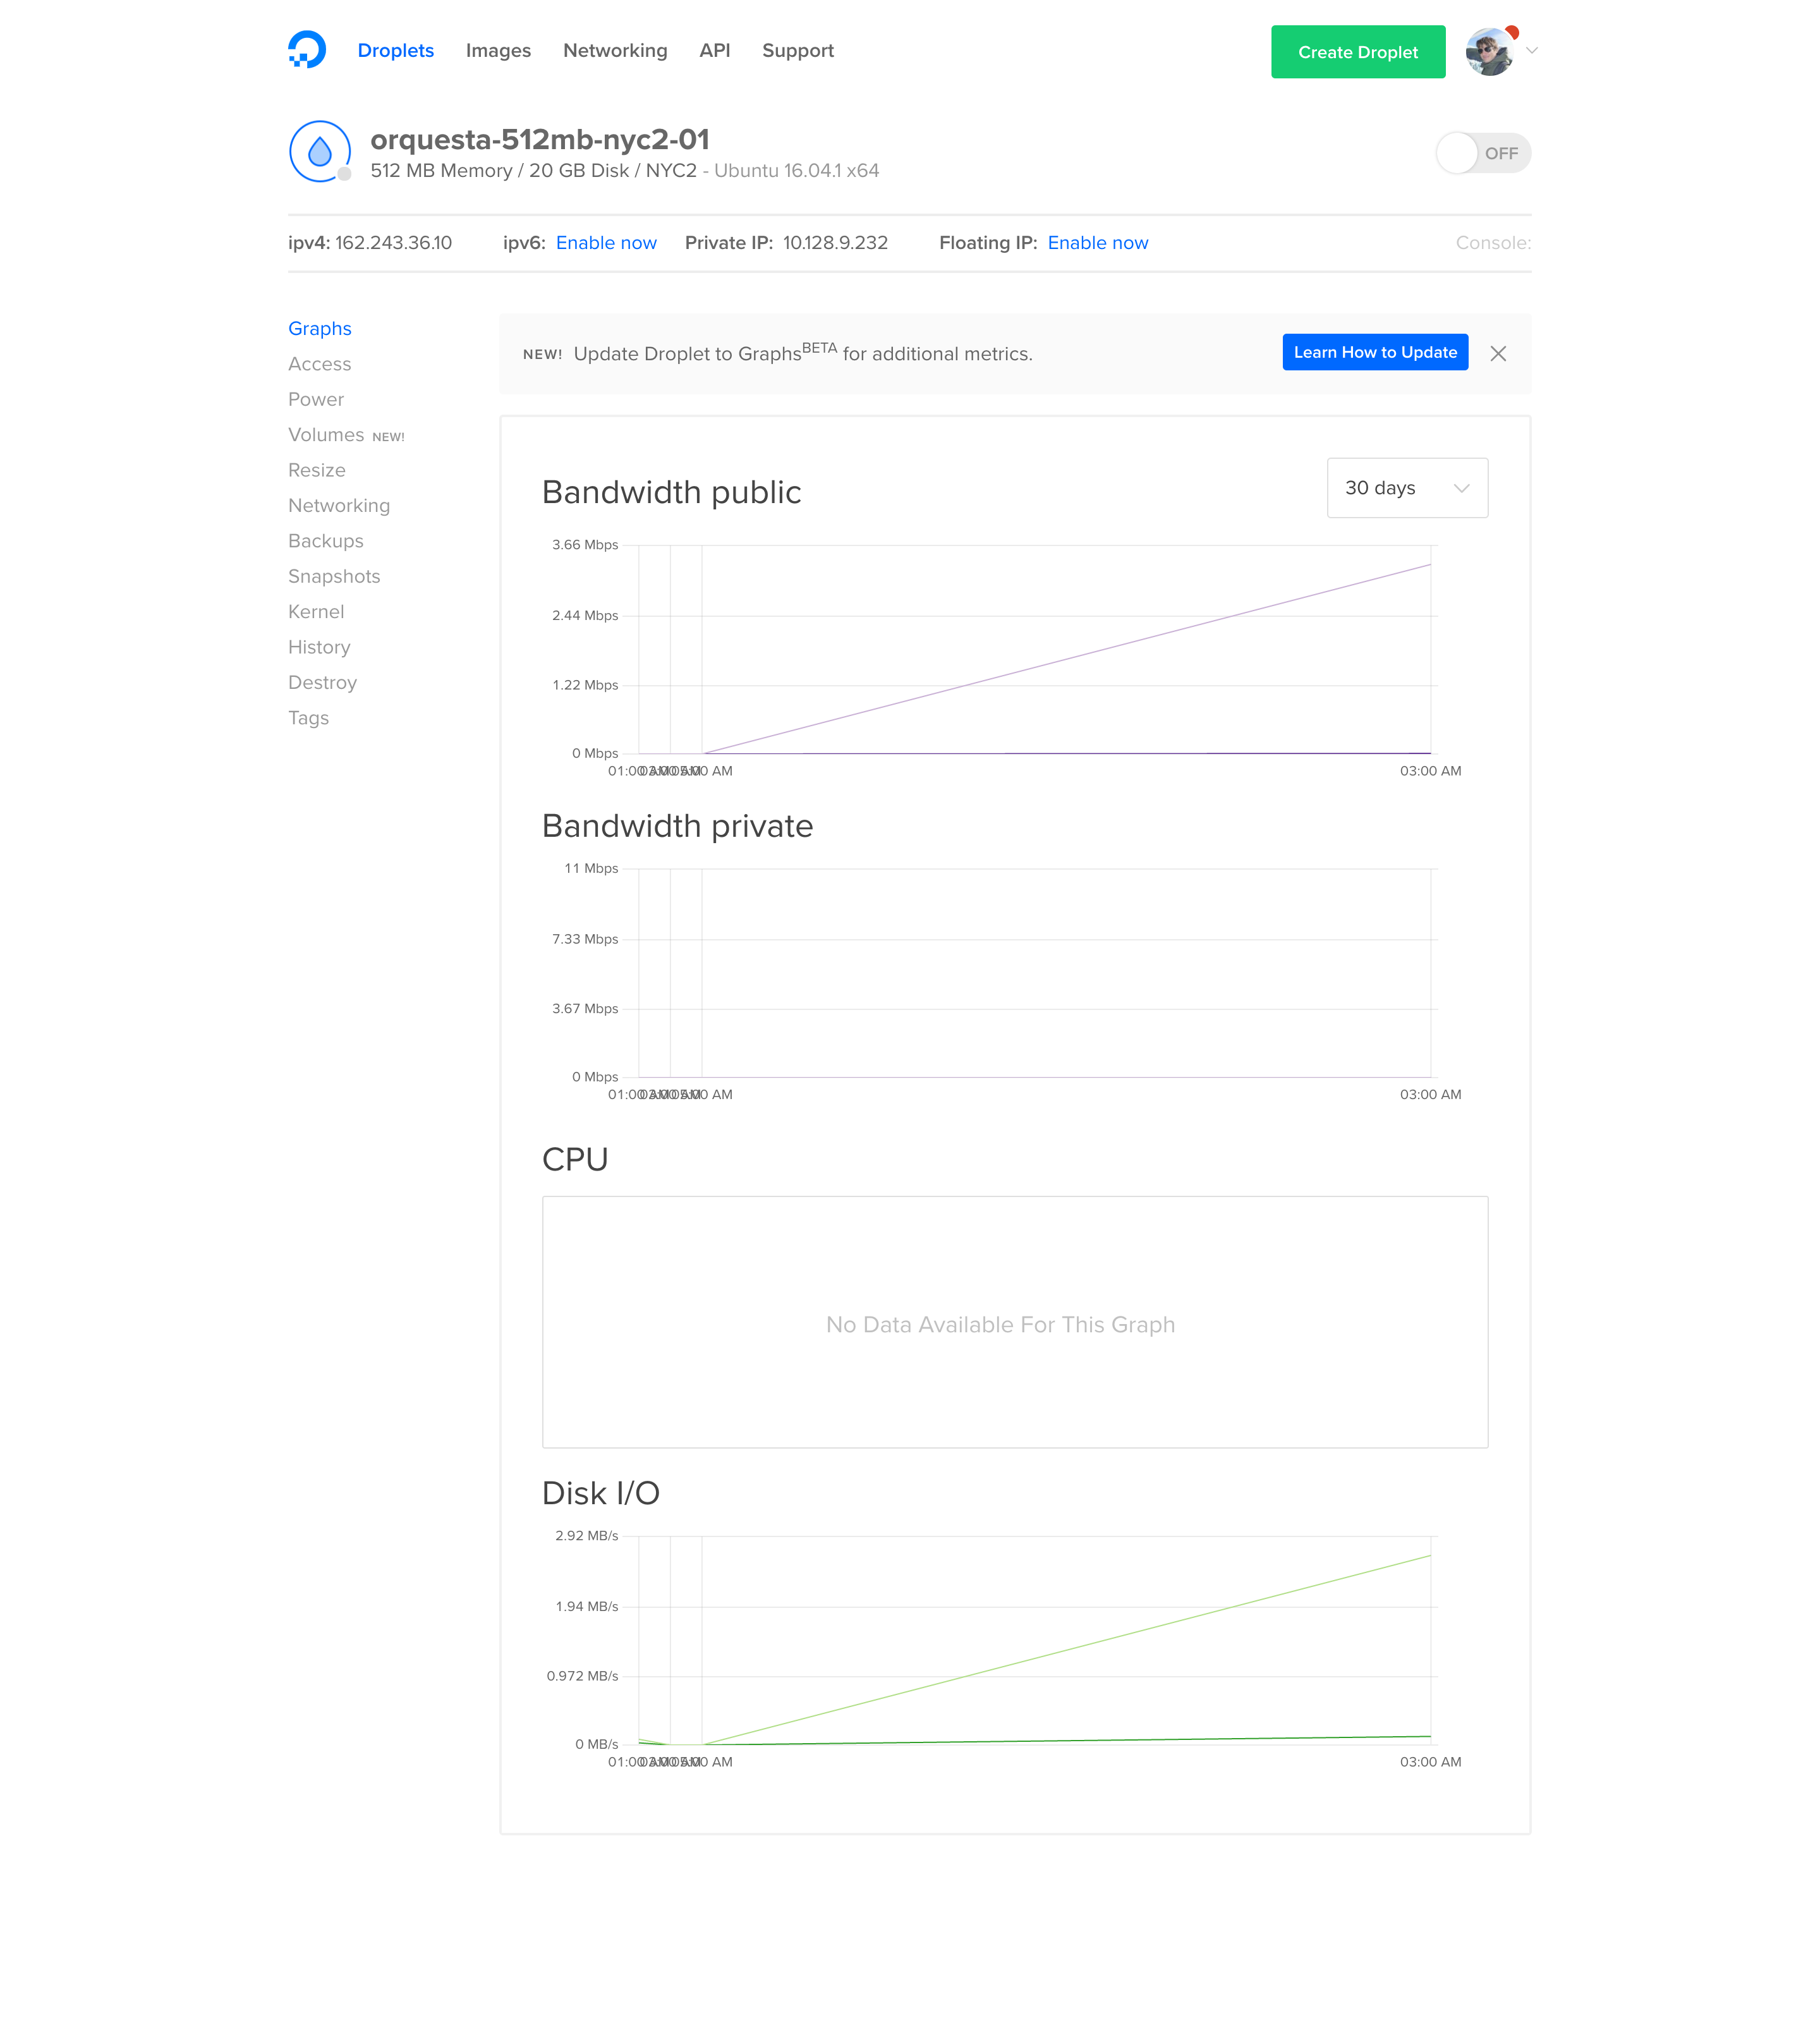Image resolution: width=1820 pixels, height=2025 pixels.
Task: Toggle the droplet power OFF switch
Action: click(x=1483, y=153)
